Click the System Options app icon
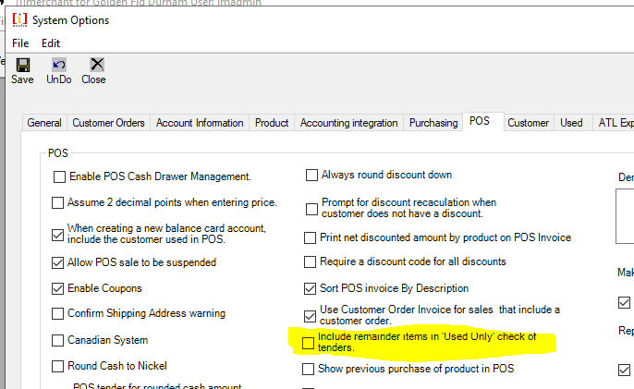Screen dimensions: 634x389 click(19, 19)
